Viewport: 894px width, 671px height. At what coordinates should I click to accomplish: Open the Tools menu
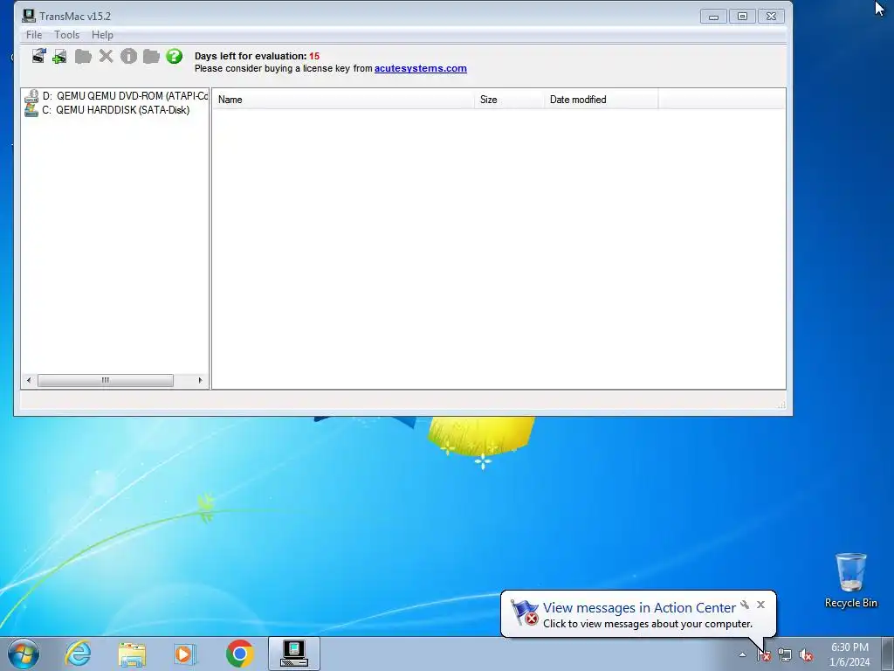click(66, 35)
